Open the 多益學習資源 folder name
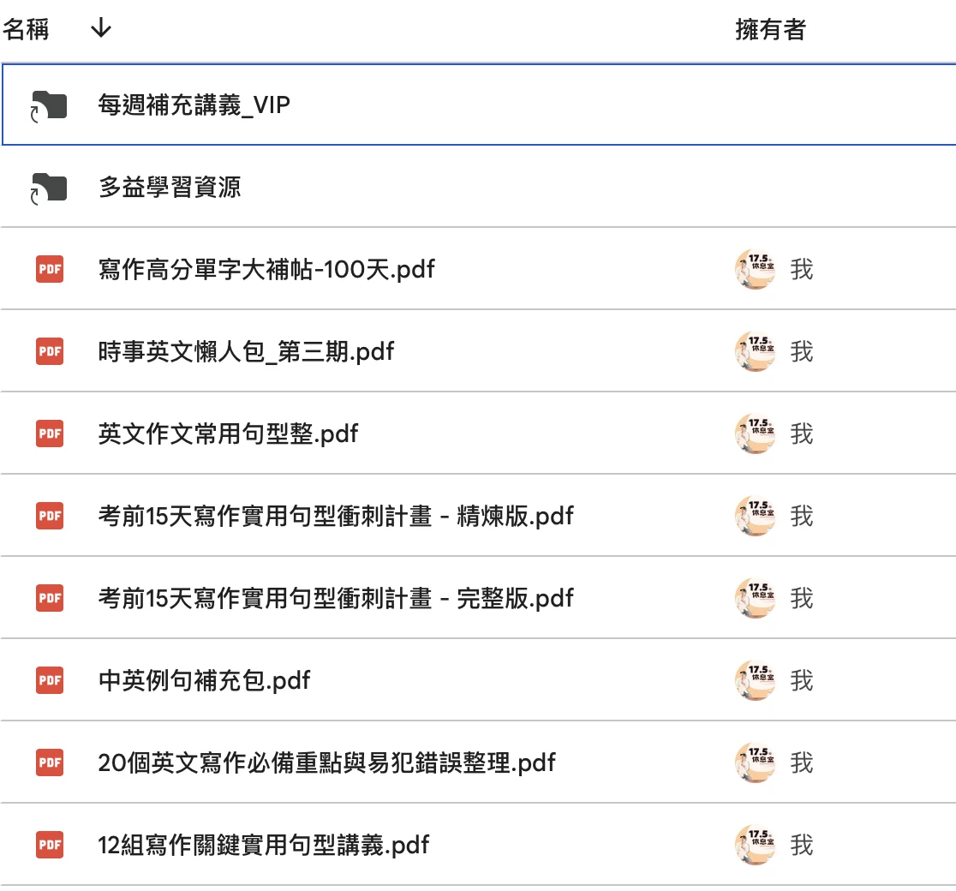 click(170, 188)
